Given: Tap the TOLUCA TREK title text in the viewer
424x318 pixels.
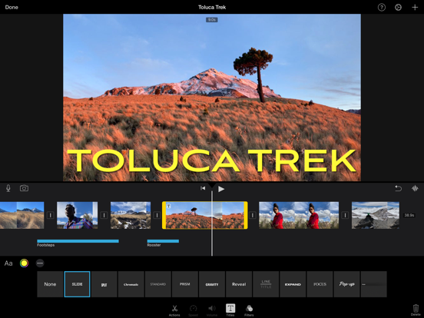Looking at the screenshot, I should point(211,161).
